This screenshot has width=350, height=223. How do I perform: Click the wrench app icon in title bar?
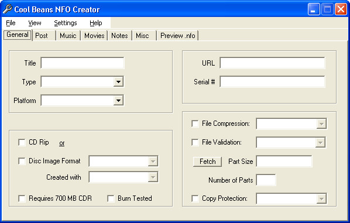click(x=8, y=9)
